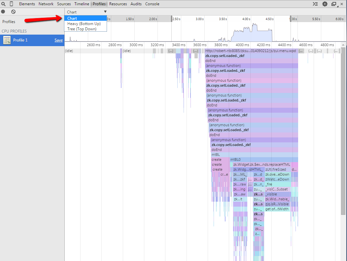Go to the Console tab
The width and height of the screenshot is (347, 261).
coord(152,4)
